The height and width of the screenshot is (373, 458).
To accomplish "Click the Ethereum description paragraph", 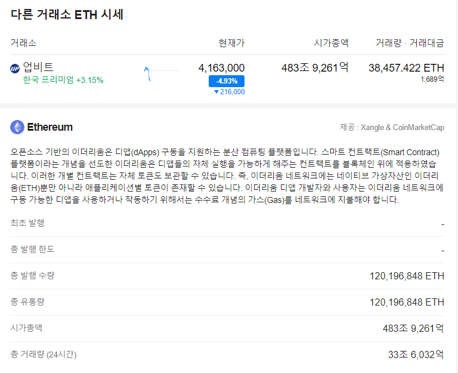I will click(x=227, y=175).
